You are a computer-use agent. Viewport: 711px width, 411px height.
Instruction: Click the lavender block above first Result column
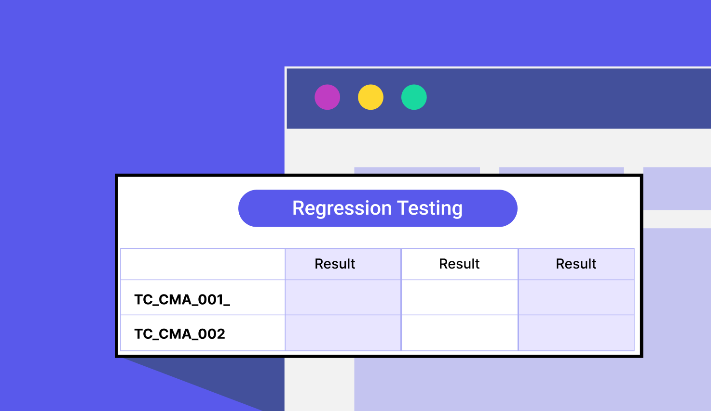tap(417, 170)
